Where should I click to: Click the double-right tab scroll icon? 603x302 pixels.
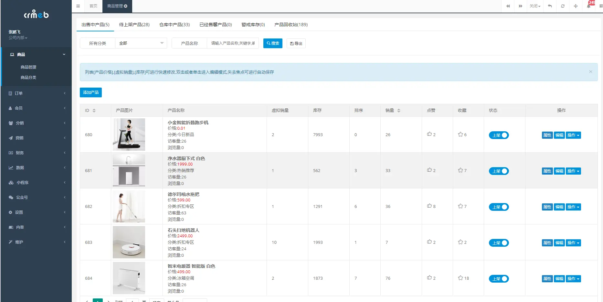point(521,6)
